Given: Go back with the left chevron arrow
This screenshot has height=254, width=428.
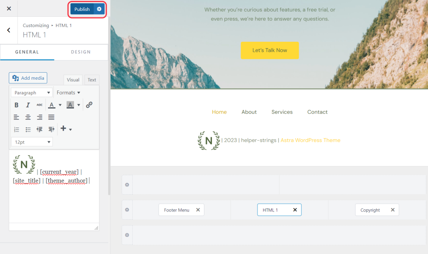Looking at the screenshot, I should tap(9, 30).
